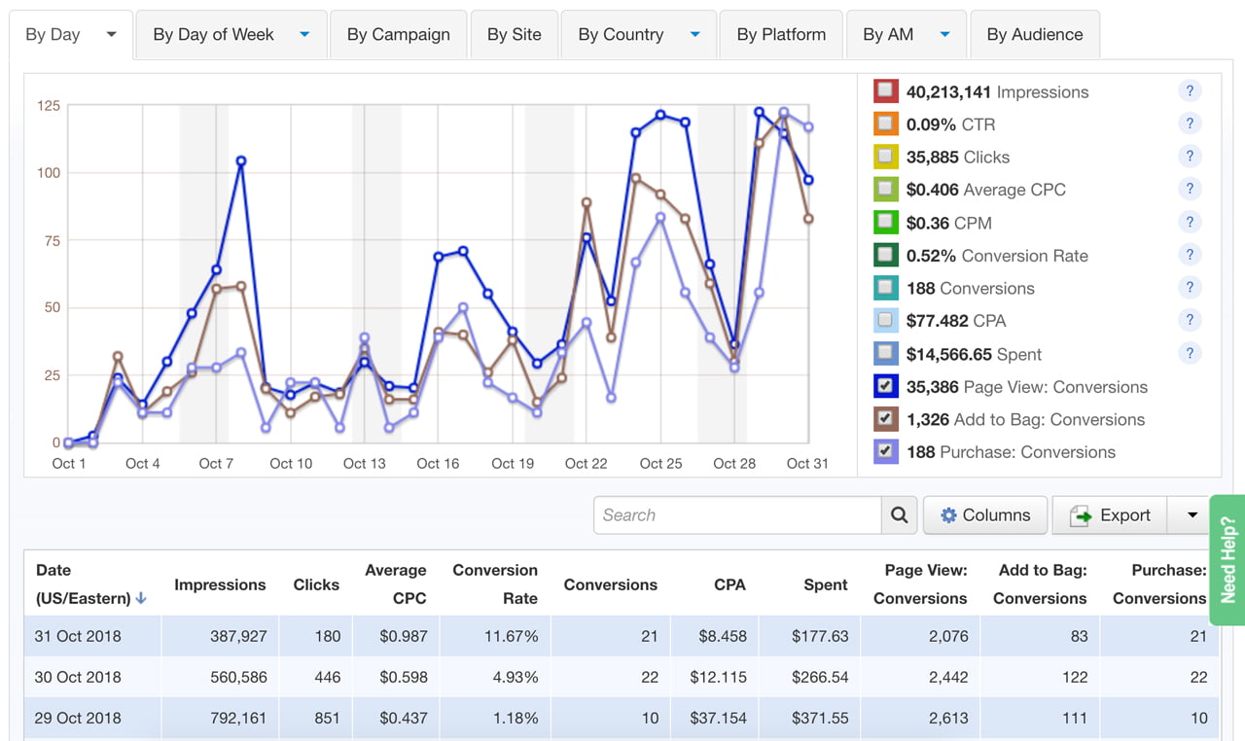Click into the Search input field
The height and width of the screenshot is (741, 1245).
pos(737,515)
